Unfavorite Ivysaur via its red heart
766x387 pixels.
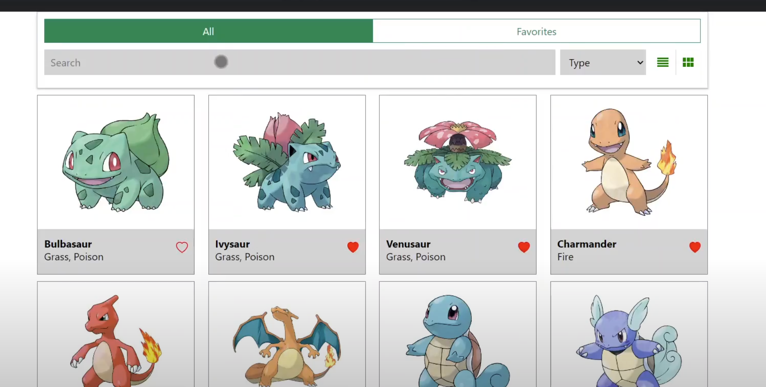point(353,247)
